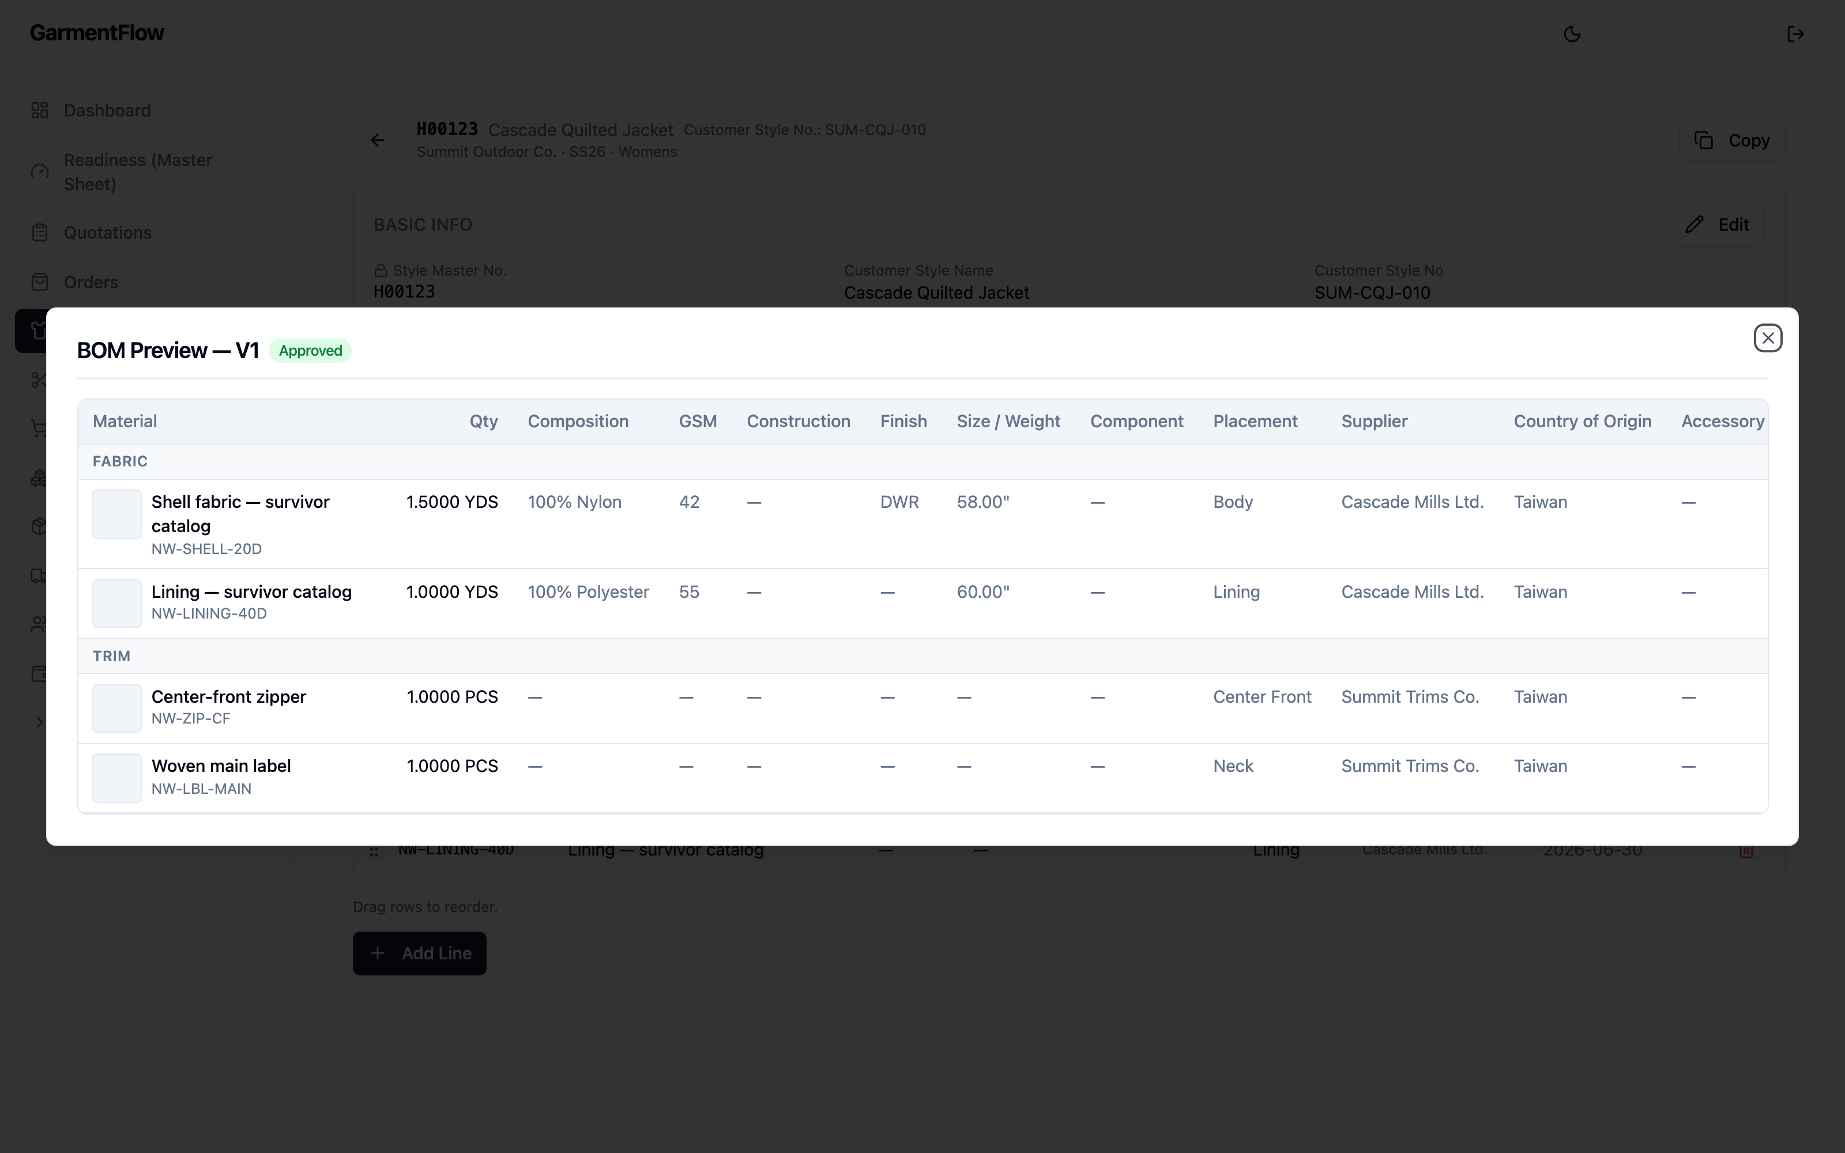Click Taiwan on Woven main label row
The image size is (1845, 1153).
1540,766
